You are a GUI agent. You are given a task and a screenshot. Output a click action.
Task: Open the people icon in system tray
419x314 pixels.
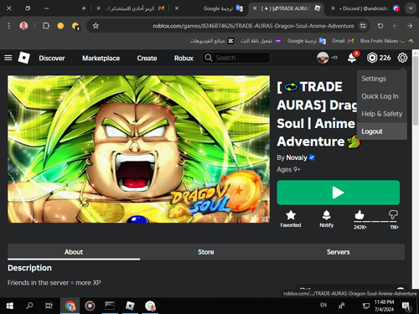coord(341,306)
